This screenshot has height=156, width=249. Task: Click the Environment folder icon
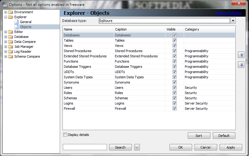tap(11, 12)
